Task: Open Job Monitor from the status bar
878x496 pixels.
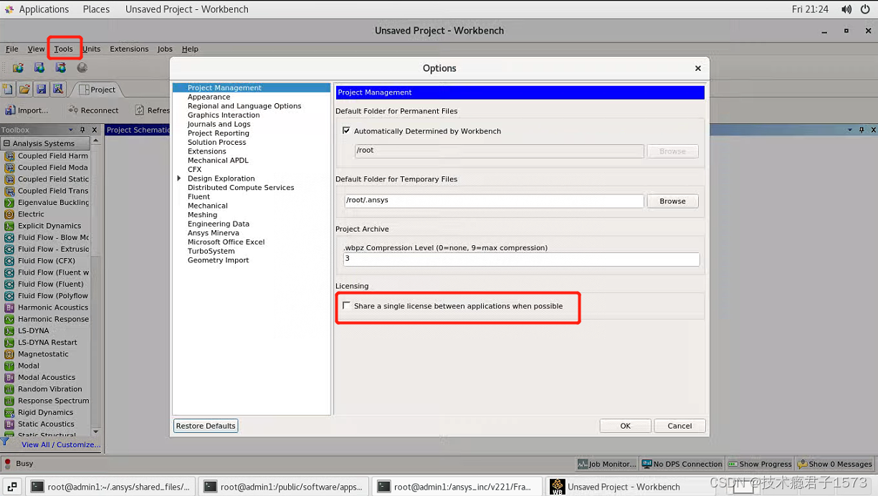Action: [x=606, y=464]
